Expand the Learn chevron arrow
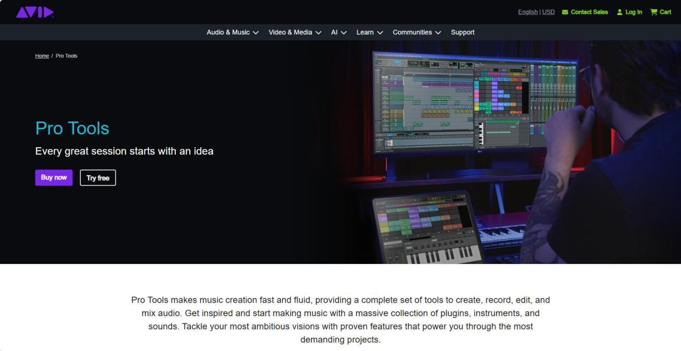The height and width of the screenshot is (351, 681). [x=380, y=33]
